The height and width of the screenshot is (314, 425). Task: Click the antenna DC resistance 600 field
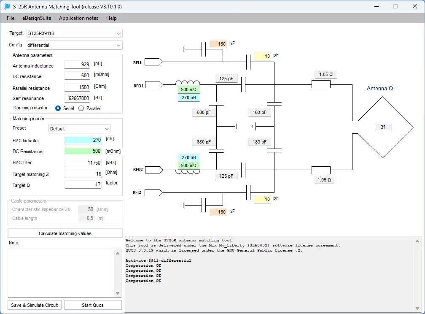click(77, 76)
